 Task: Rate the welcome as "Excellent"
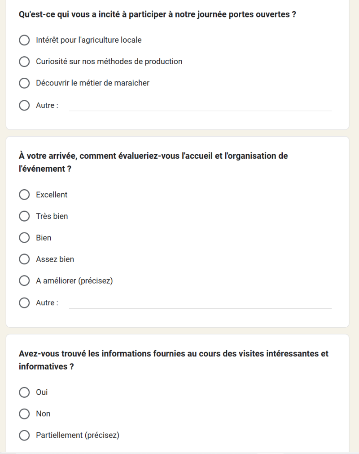tap(24, 195)
